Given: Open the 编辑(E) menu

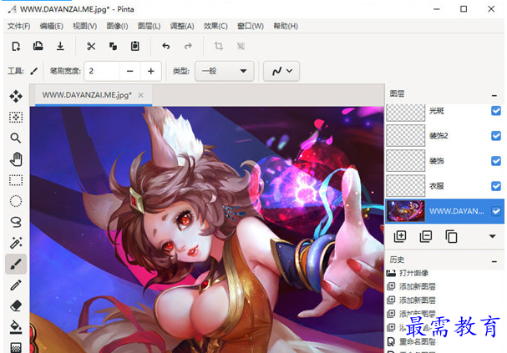Looking at the screenshot, I should pos(52,26).
